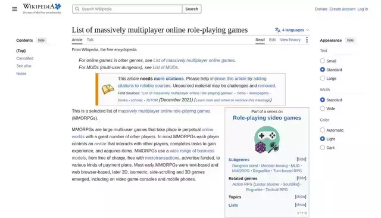This screenshot has height=218, width=381.
Task: Open Role-playing video games heading link
Action: point(267,117)
